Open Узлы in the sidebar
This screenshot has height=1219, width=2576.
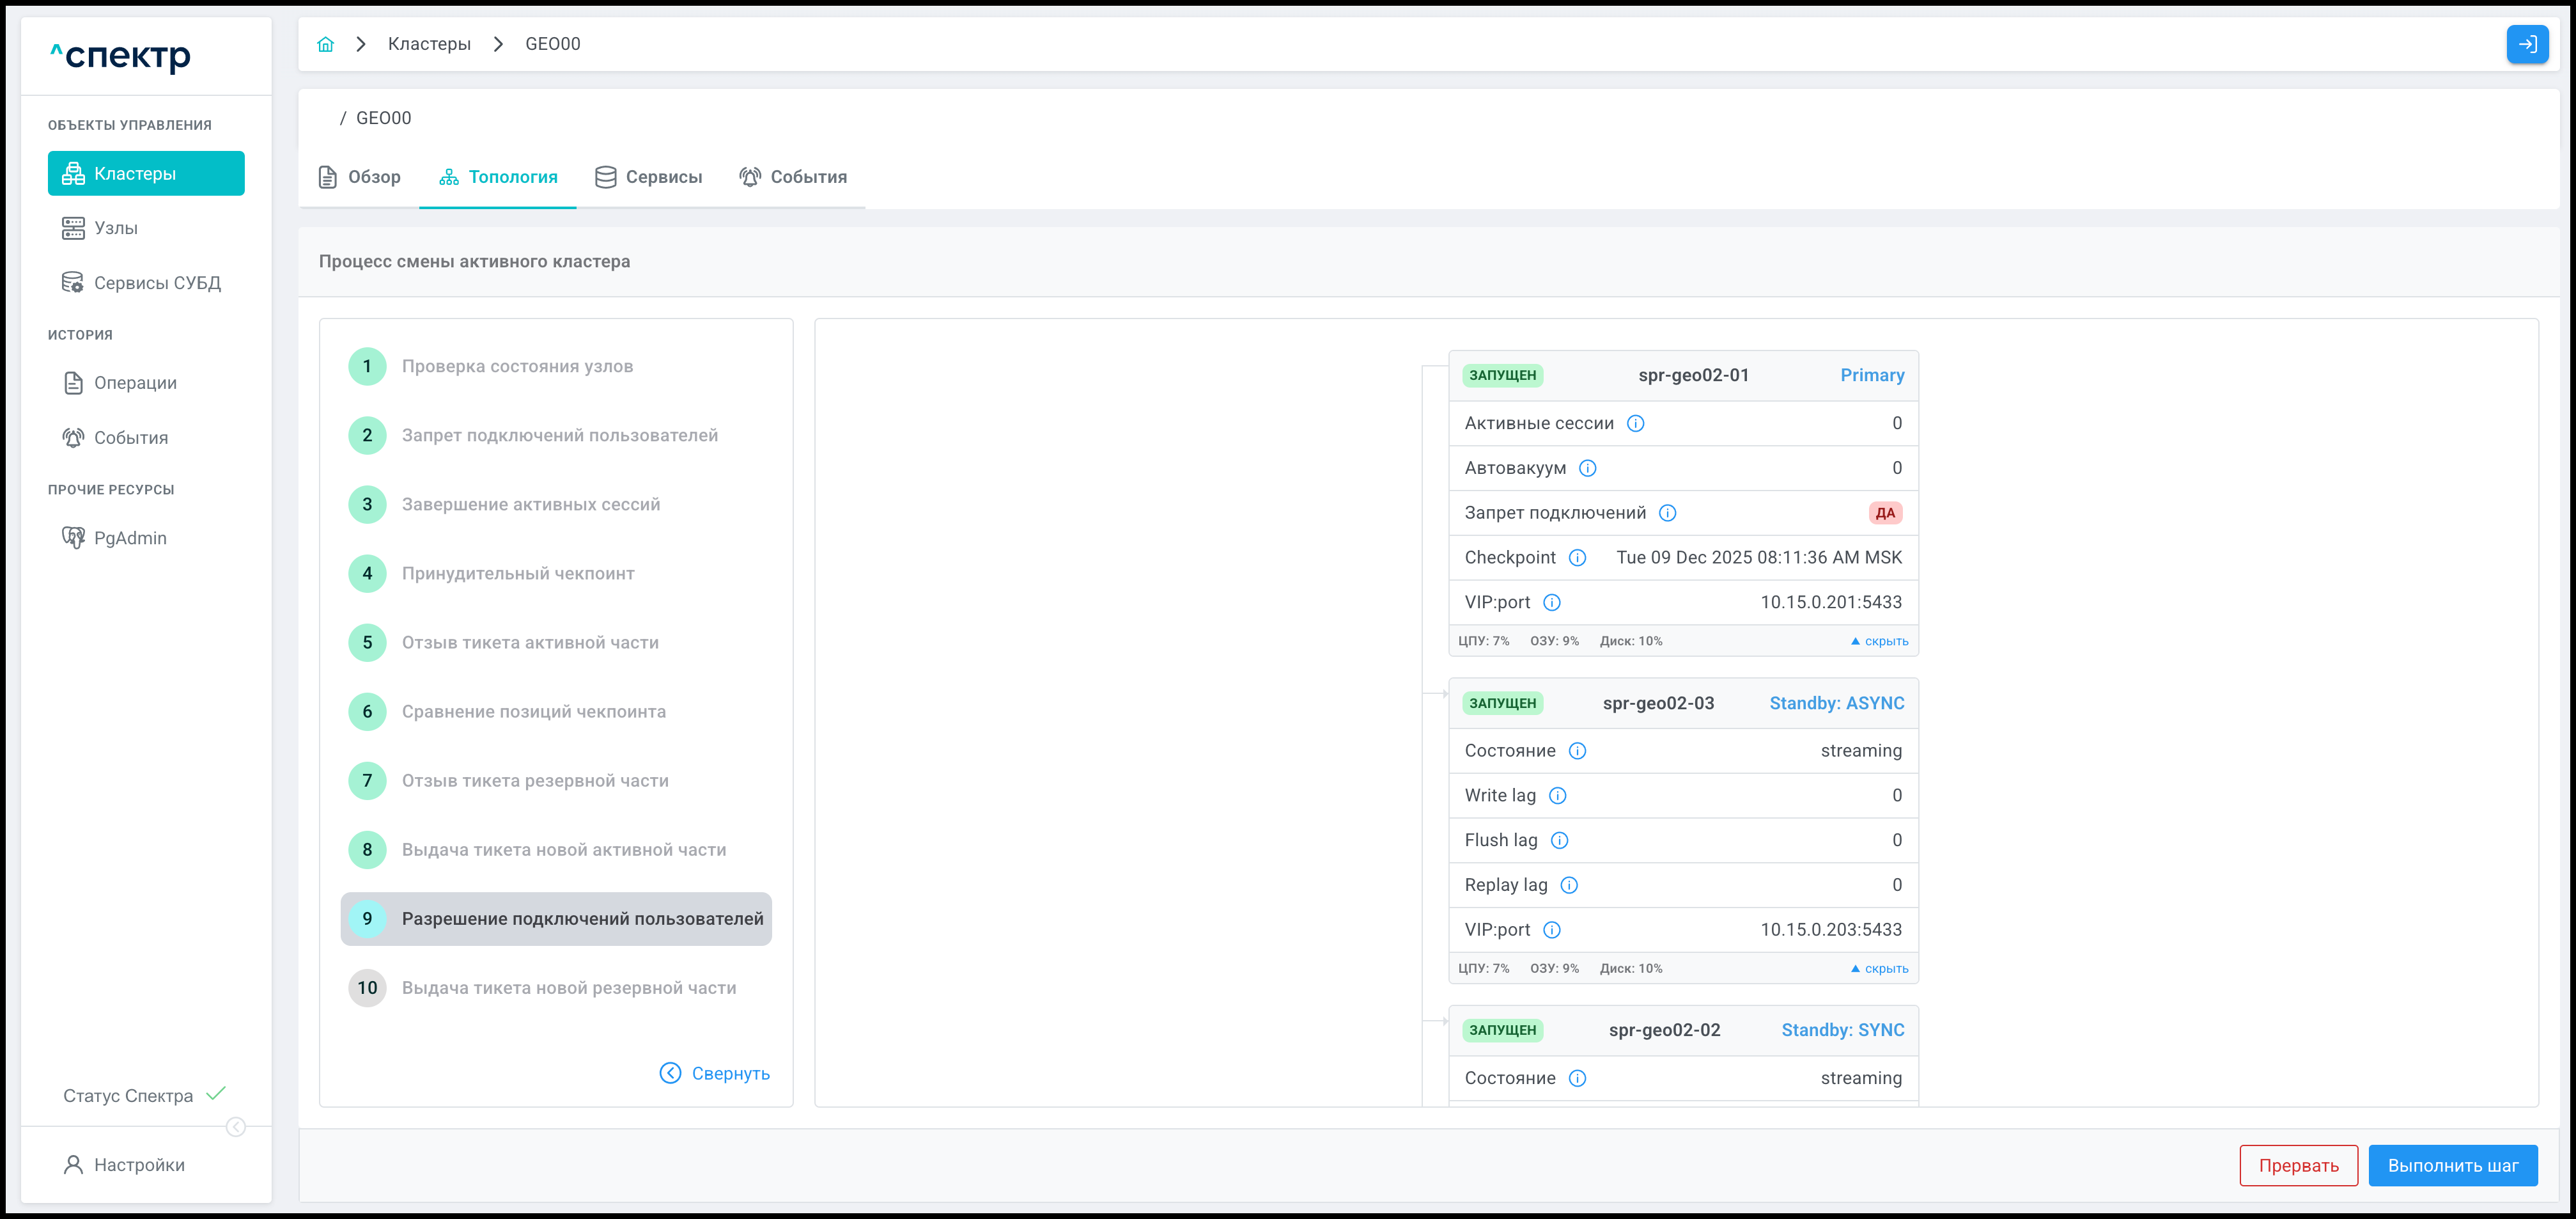pyautogui.click(x=116, y=228)
